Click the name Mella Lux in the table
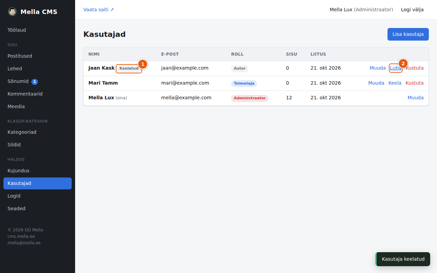This screenshot has width=437, height=273. 101,98
